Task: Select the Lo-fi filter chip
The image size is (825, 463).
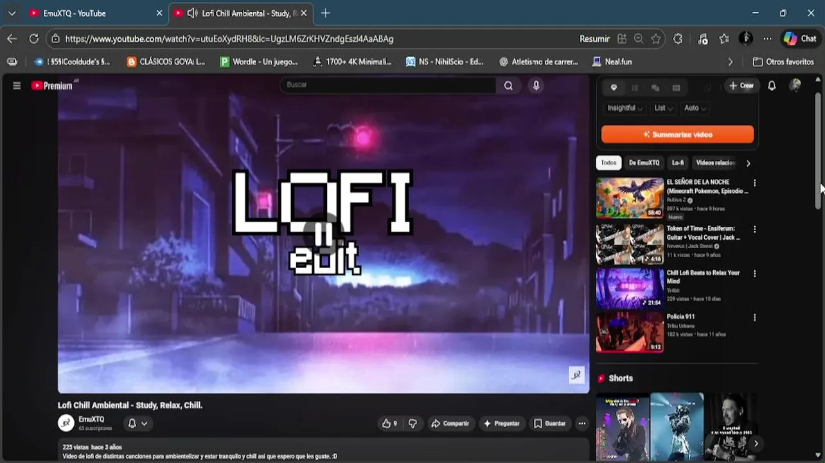Action: 678,163
